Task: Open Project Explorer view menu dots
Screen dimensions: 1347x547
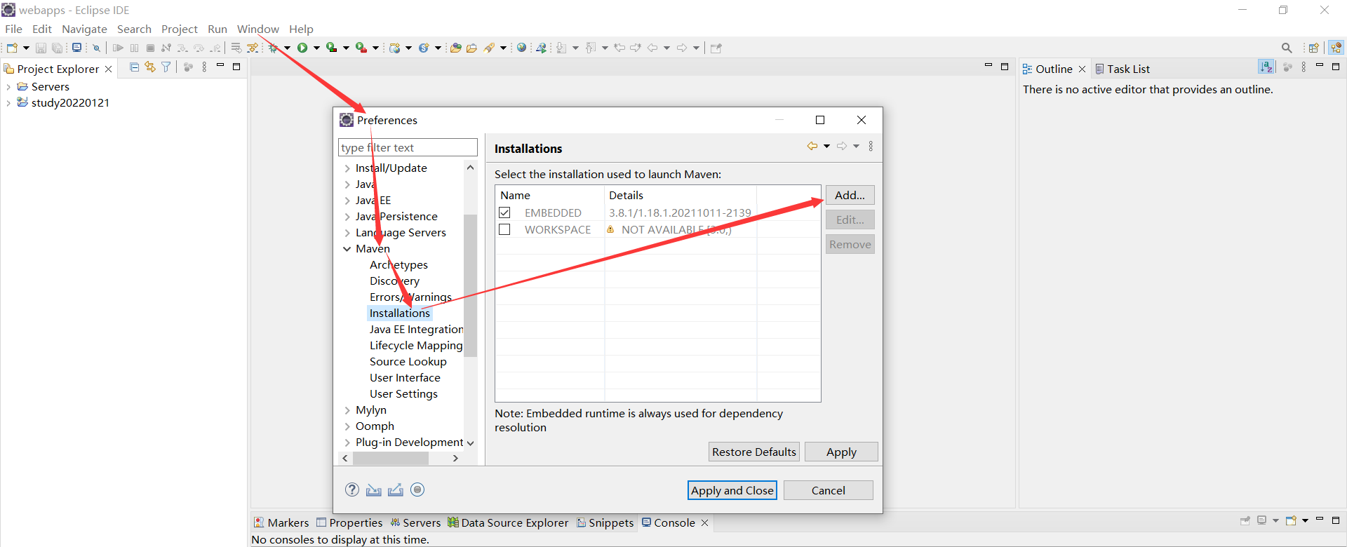Action: point(204,67)
